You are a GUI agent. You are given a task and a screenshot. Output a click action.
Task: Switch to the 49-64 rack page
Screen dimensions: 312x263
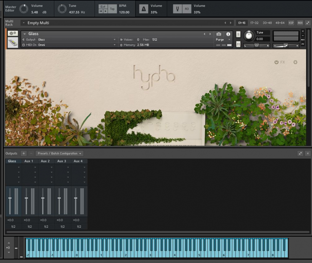click(x=280, y=23)
